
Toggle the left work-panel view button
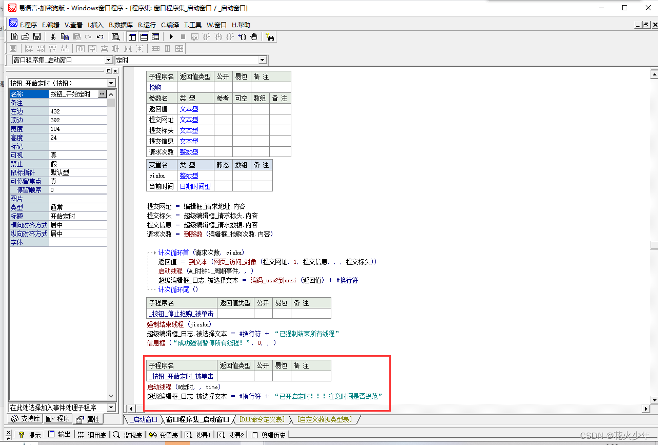coord(132,36)
